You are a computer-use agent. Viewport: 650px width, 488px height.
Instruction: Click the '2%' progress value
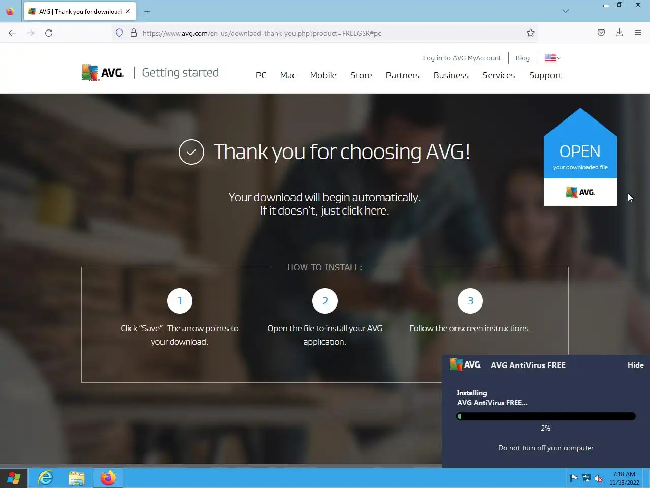(x=546, y=428)
